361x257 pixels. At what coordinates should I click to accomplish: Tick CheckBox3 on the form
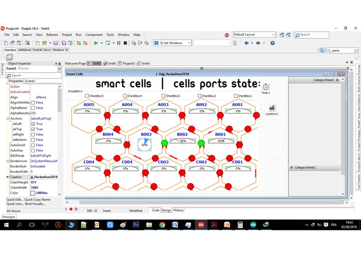[163, 96]
